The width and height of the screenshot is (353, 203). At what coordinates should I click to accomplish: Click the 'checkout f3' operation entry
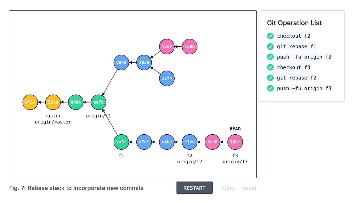(294, 67)
